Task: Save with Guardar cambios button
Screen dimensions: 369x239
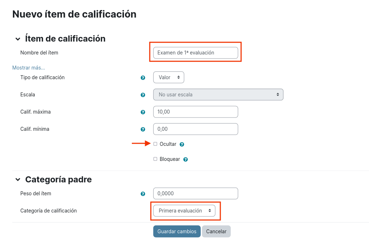Action: point(177,231)
